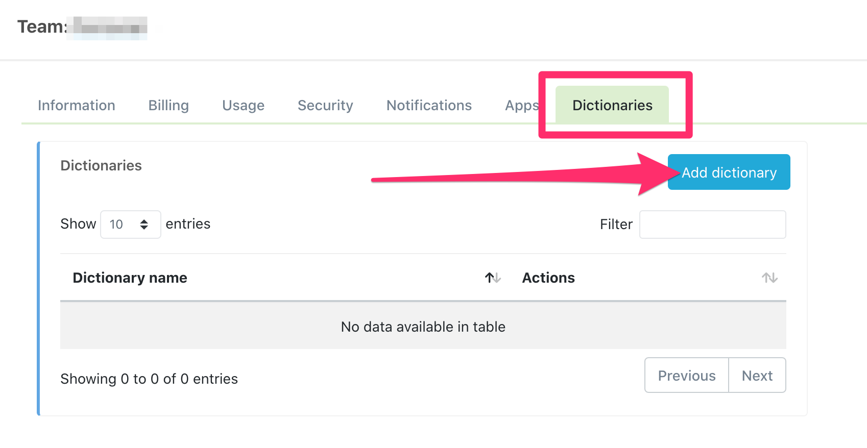Go to the Usage tab
867x448 pixels.
[243, 105]
